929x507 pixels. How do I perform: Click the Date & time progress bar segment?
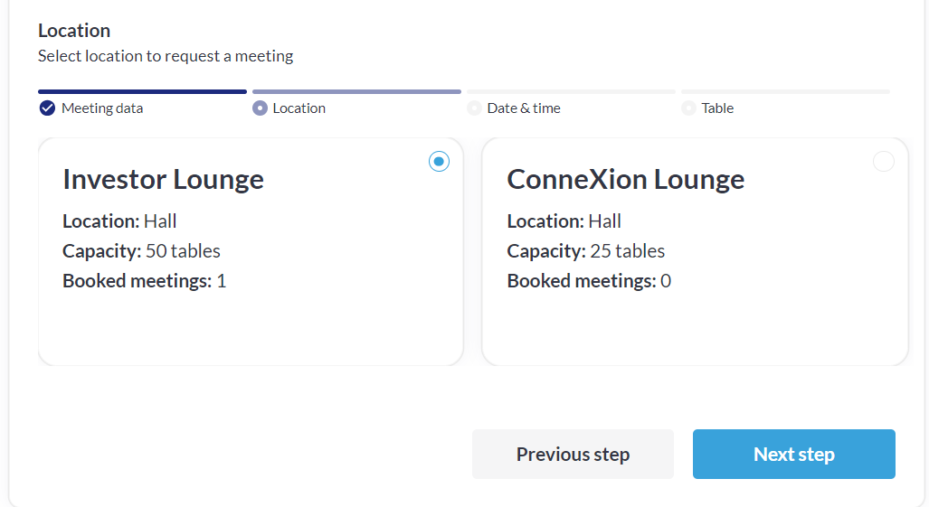(571, 91)
